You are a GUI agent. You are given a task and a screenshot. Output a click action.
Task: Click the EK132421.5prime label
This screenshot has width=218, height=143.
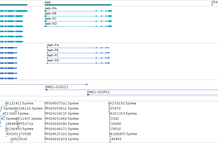point(19,103)
